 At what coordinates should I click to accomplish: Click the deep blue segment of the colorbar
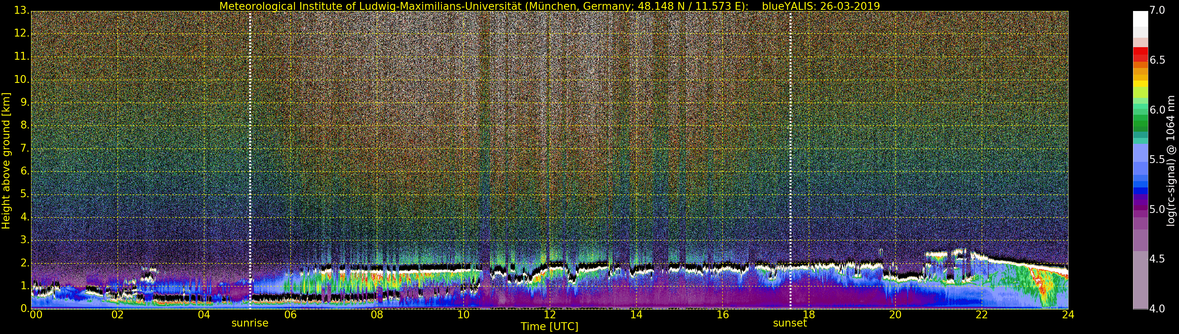coord(1140,191)
